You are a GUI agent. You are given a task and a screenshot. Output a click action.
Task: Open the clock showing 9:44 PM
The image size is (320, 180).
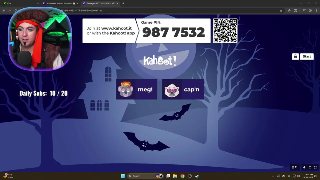pyautogui.click(x=307, y=176)
